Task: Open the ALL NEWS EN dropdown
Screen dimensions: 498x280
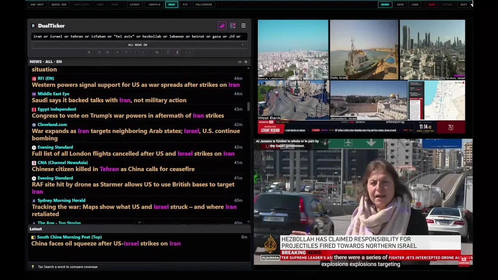Action: pyautogui.click(x=139, y=45)
